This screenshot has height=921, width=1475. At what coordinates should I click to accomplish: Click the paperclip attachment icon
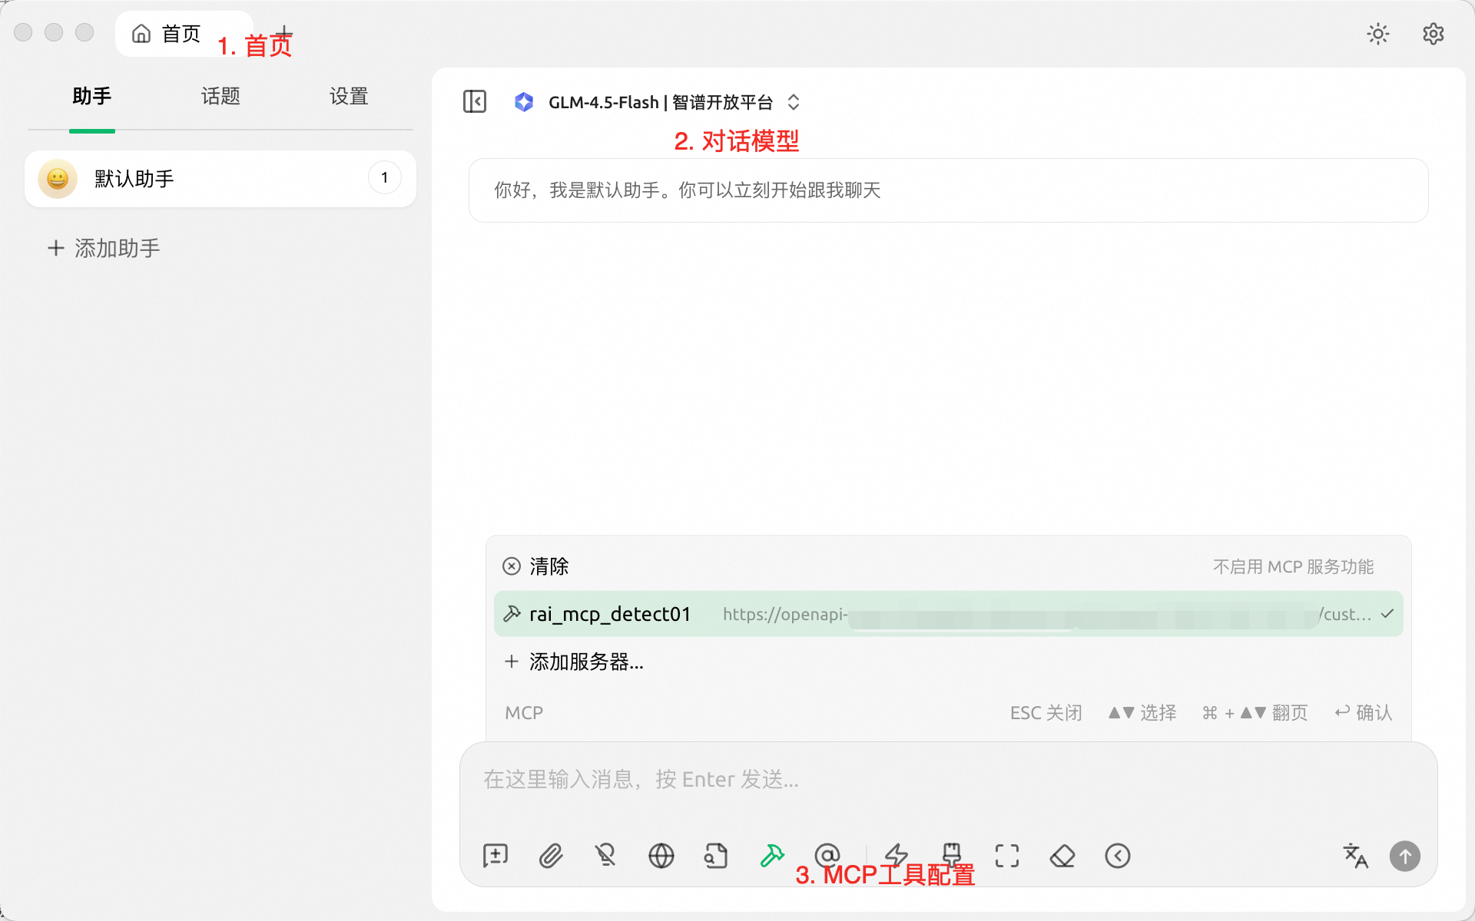point(551,855)
